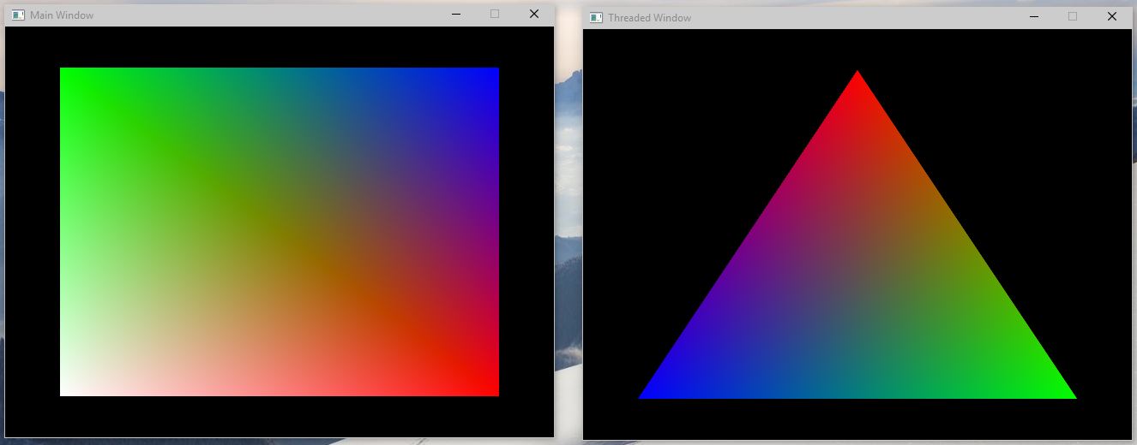1137x445 pixels.
Task: Click the white bottom-left corner of the rectangle
Action: coord(65,391)
